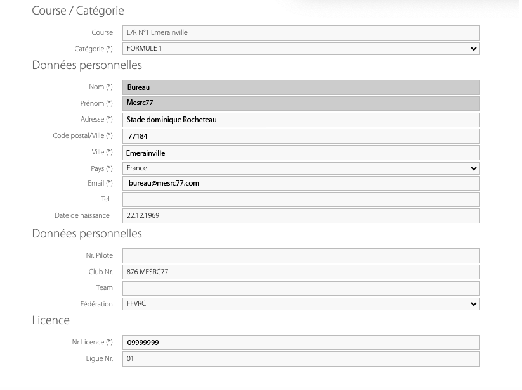522x390 pixels.
Task: Click the Nr Licence field showing 09999999
Action: pos(301,343)
